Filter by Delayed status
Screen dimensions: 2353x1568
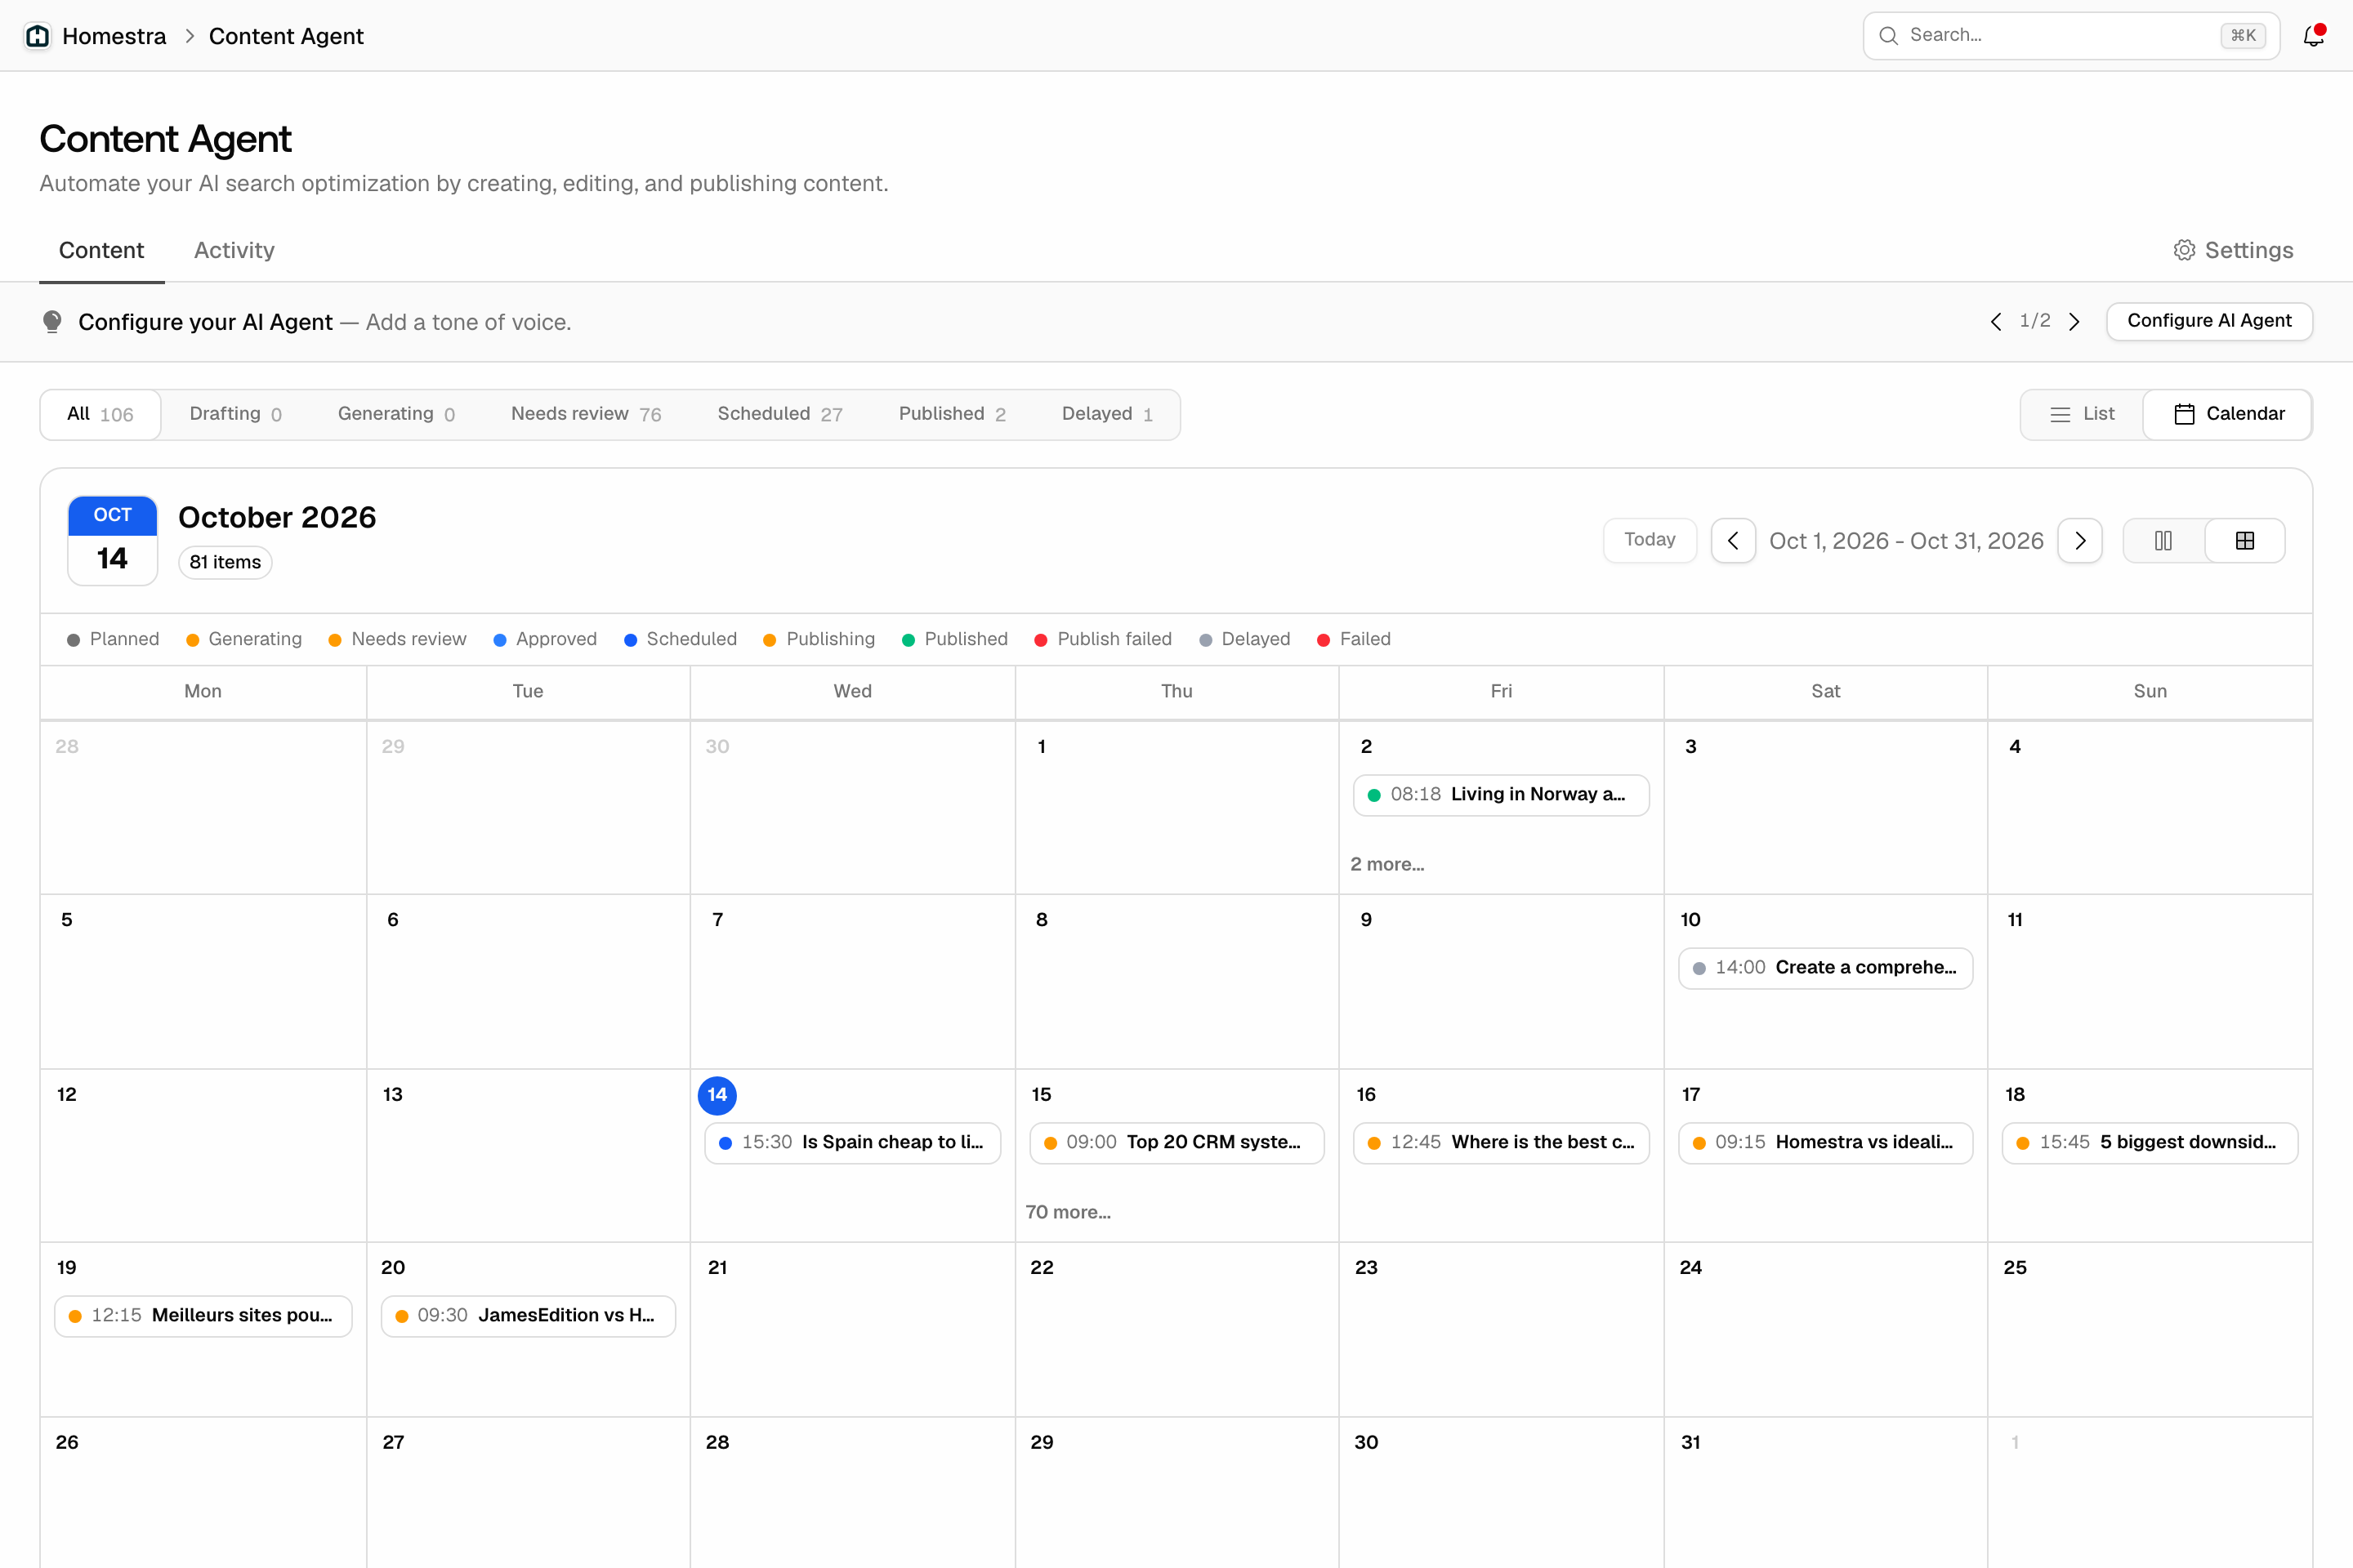coord(1106,414)
